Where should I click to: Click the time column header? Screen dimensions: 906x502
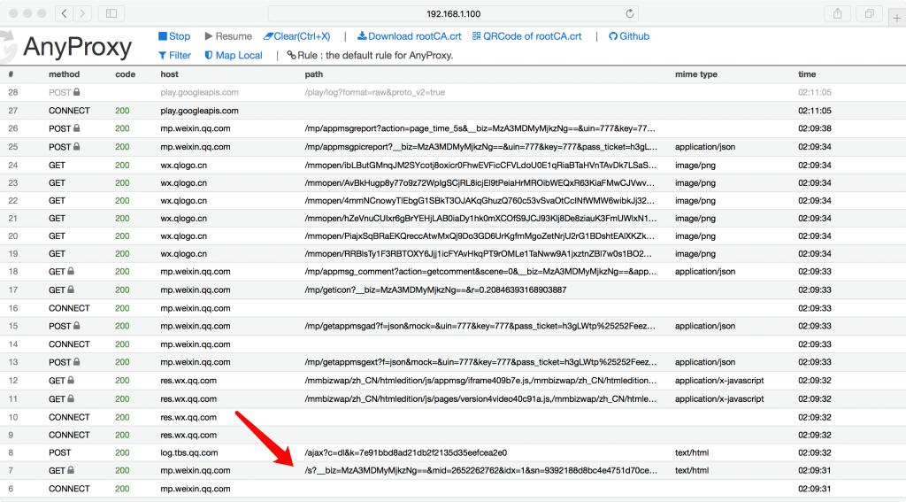point(807,74)
